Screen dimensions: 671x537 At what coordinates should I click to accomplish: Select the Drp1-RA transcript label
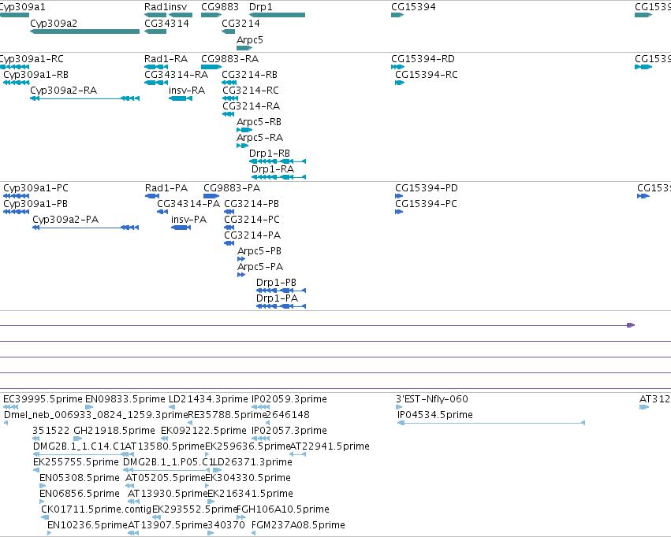pyautogui.click(x=273, y=169)
